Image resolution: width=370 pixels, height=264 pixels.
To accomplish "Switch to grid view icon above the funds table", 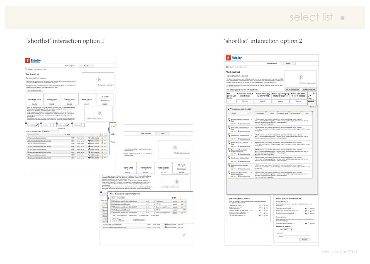I will pos(101,135).
